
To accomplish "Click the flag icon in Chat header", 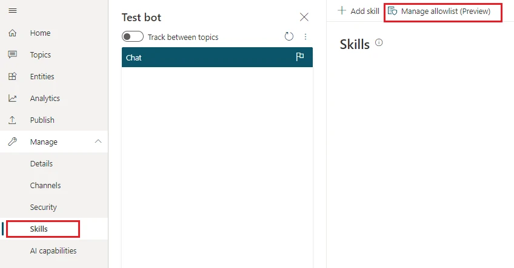I will click(299, 57).
